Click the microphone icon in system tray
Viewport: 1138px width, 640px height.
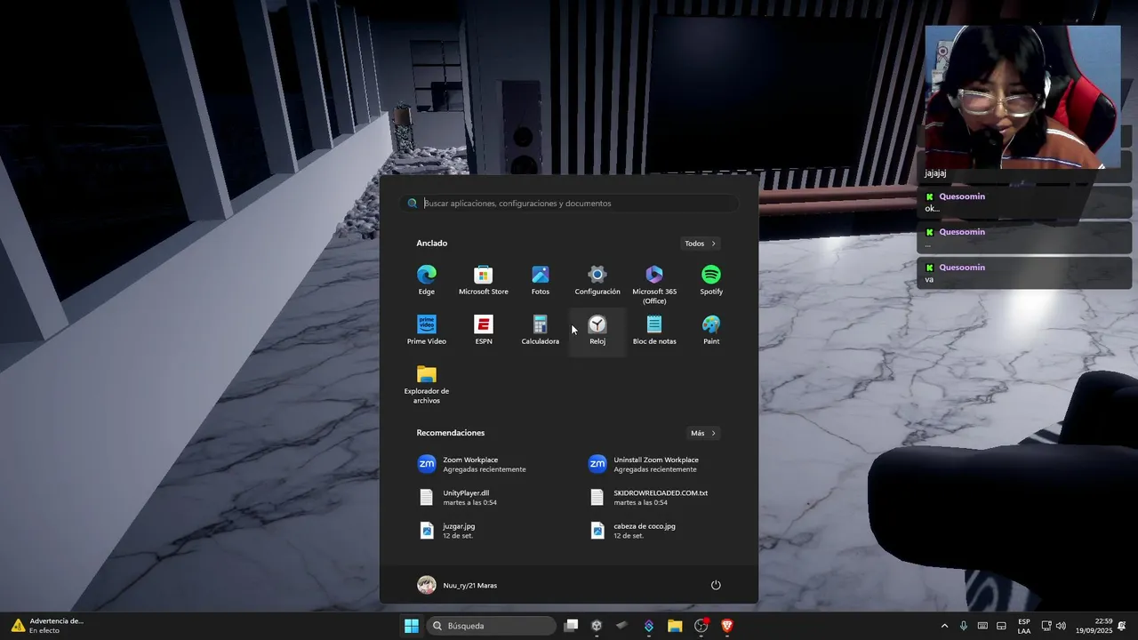coord(964,626)
